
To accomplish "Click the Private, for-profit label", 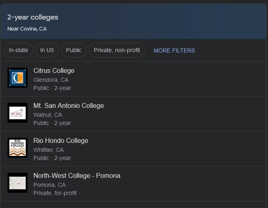I will tap(55, 193).
